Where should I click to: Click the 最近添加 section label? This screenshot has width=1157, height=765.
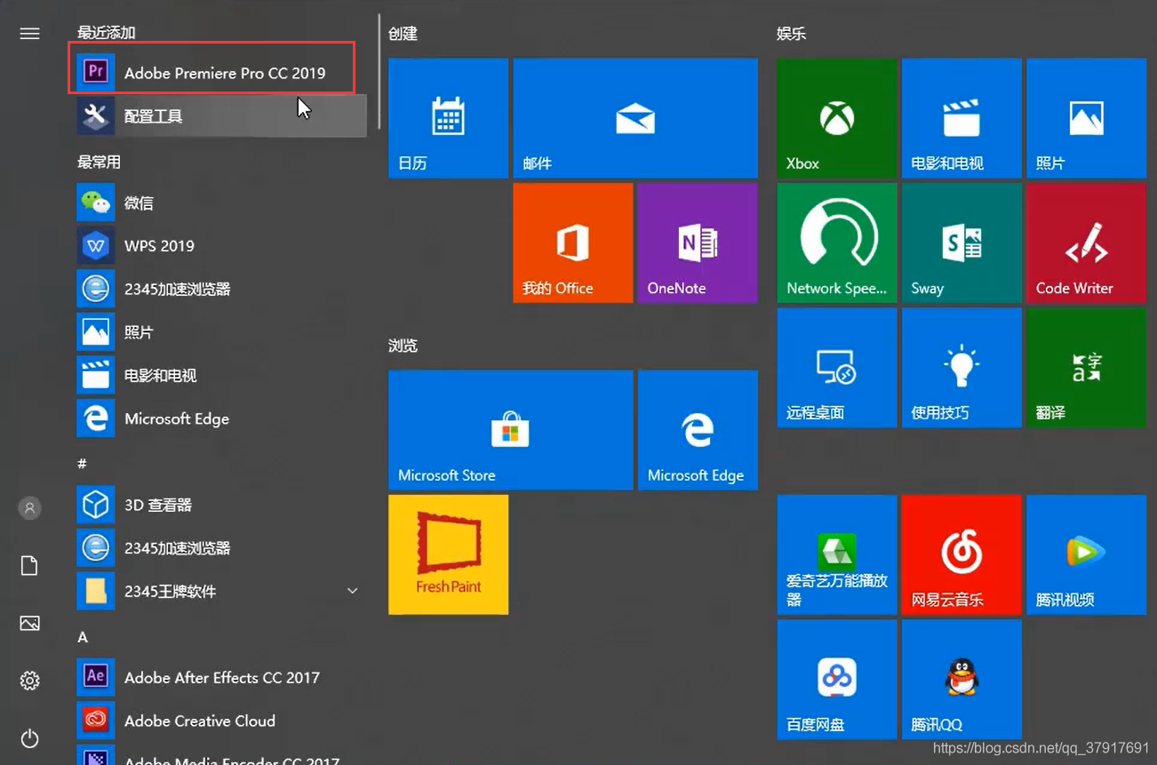click(x=106, y=33)
